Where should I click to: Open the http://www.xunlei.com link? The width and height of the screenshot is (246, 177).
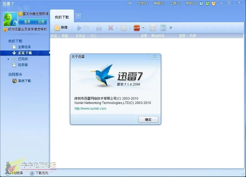91,108
